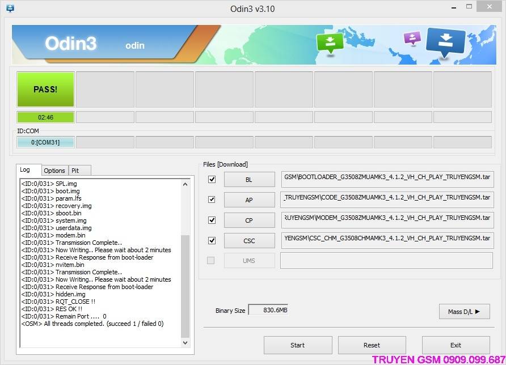
Task: Uncheck the AP file checkbox
Action: pyautogui.click(x=212, y=200)
